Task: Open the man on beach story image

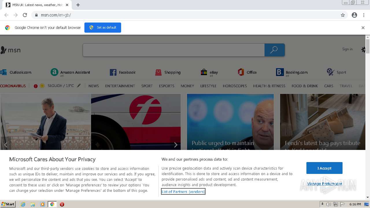Action: pyautogui.click(x=46, y=122)
